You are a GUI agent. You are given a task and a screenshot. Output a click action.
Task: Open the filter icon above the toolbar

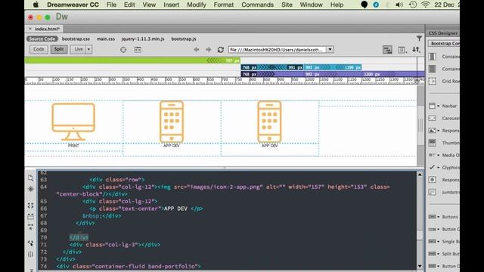click(419, 39)
